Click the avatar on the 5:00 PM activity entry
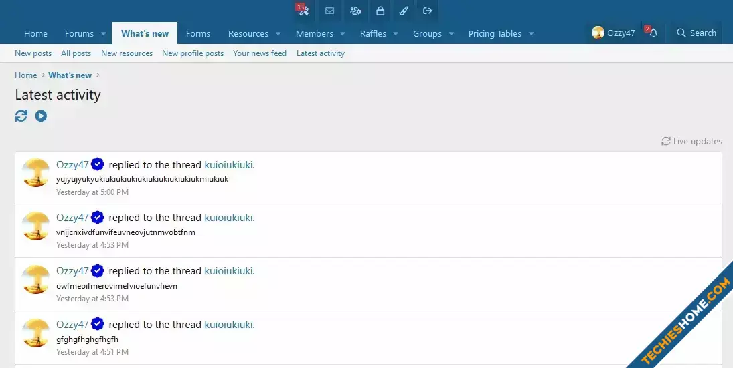 coord(36,172)
